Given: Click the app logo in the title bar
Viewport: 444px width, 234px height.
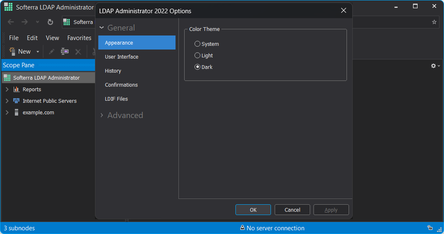Looking at the screenshot, I should click(8, 7).
